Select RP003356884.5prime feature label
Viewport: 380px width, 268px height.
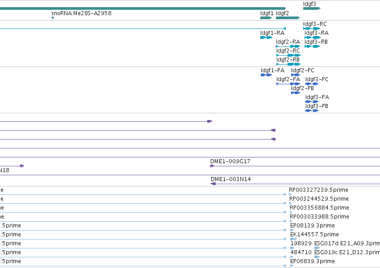[x=319, y=208]
